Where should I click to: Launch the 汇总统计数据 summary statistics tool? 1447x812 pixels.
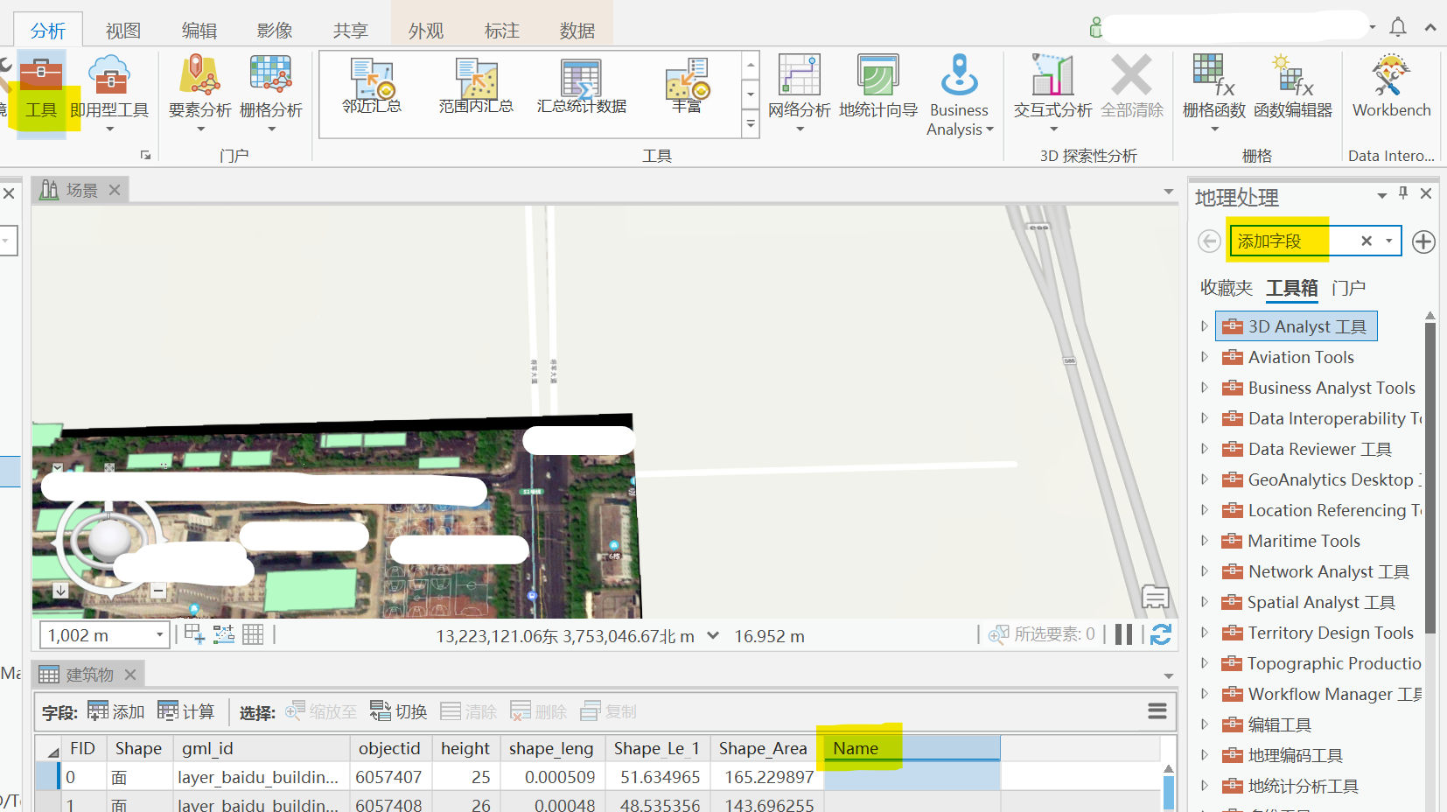pyautogui.click(x=582, y=86)
